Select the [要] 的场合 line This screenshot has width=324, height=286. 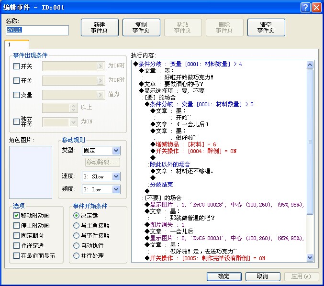tap(159, 97)
